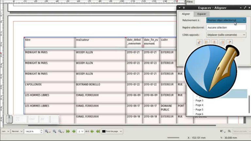Click the Espacer-Aligner window pin circle icon
The width and height of the screenshot is (251, 141).
184,8
